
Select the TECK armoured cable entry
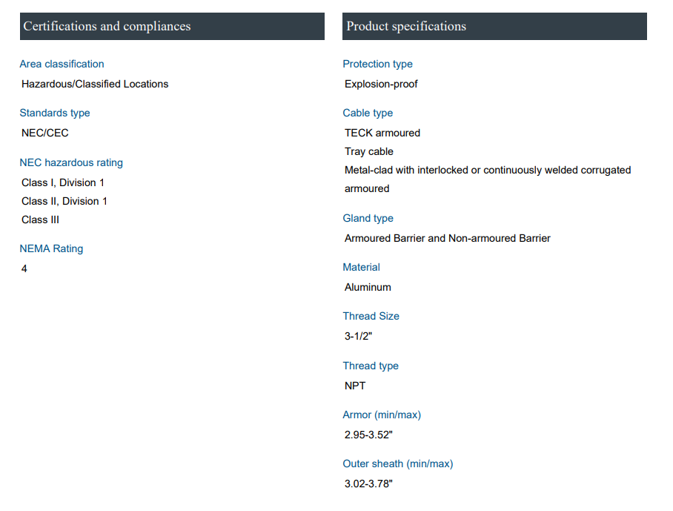tap(382, 133)
